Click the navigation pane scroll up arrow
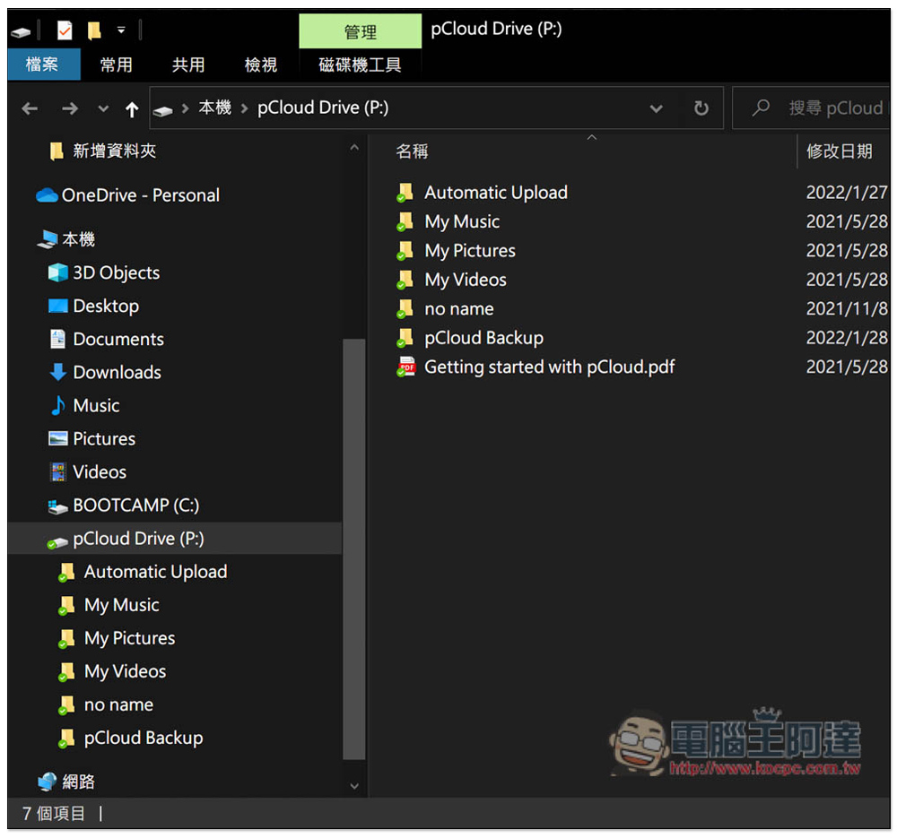This screenshot has height=838, width=897. point(354,148)
